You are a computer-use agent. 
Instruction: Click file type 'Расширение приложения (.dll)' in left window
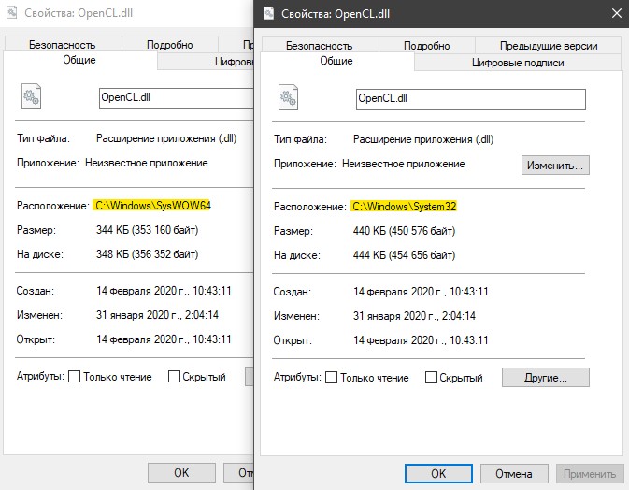[x=166, y=138]
